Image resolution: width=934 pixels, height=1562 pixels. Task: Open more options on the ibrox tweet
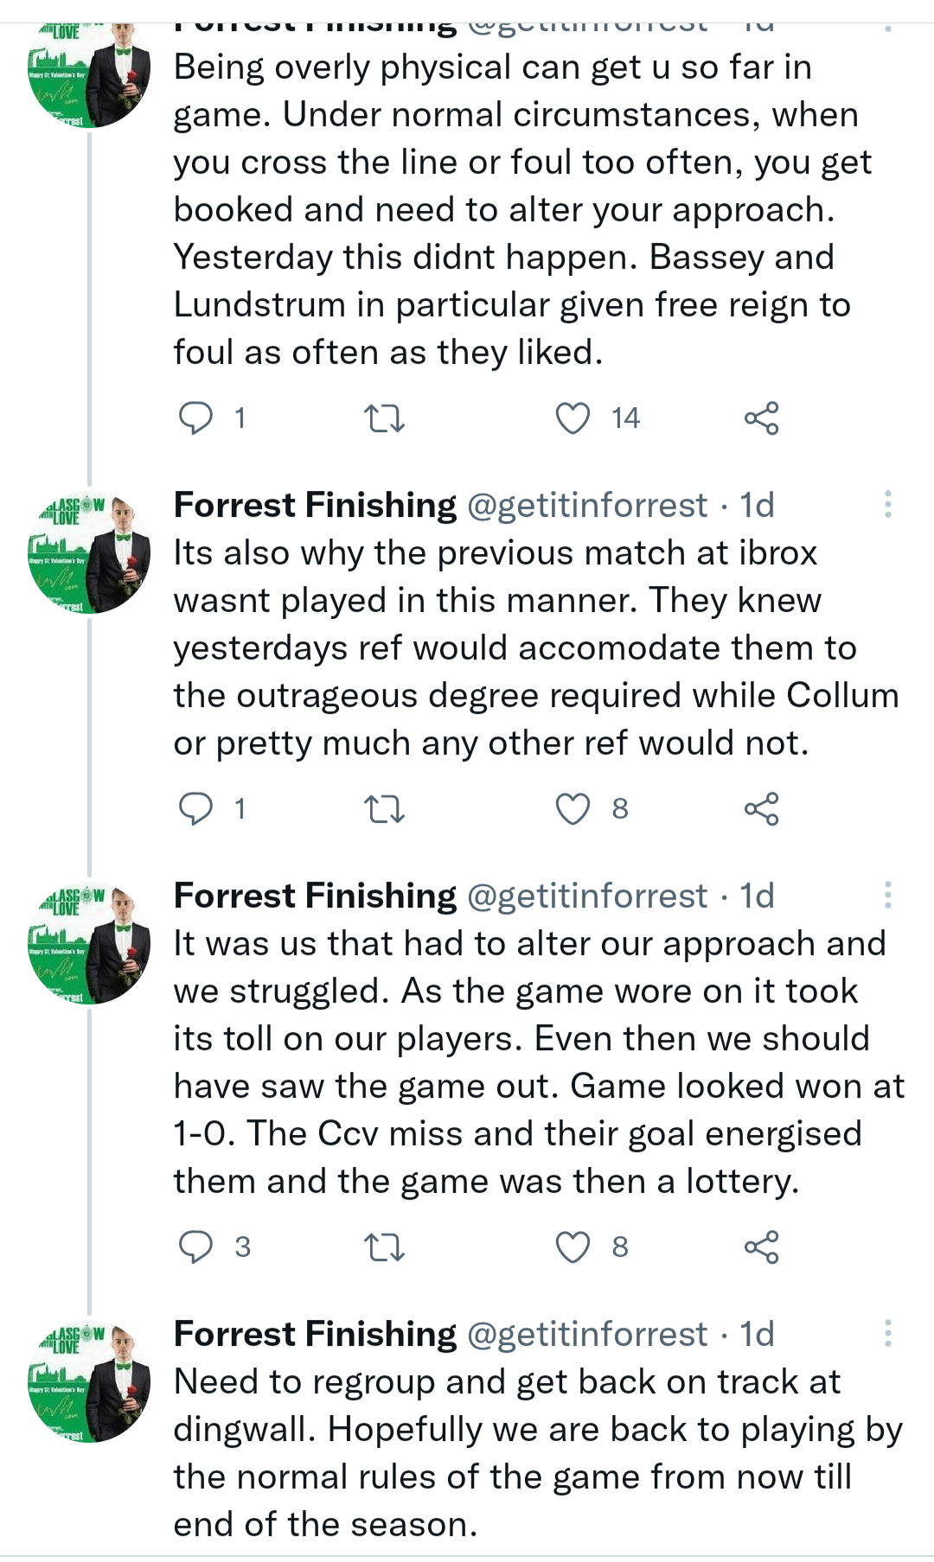pos(887,505)
